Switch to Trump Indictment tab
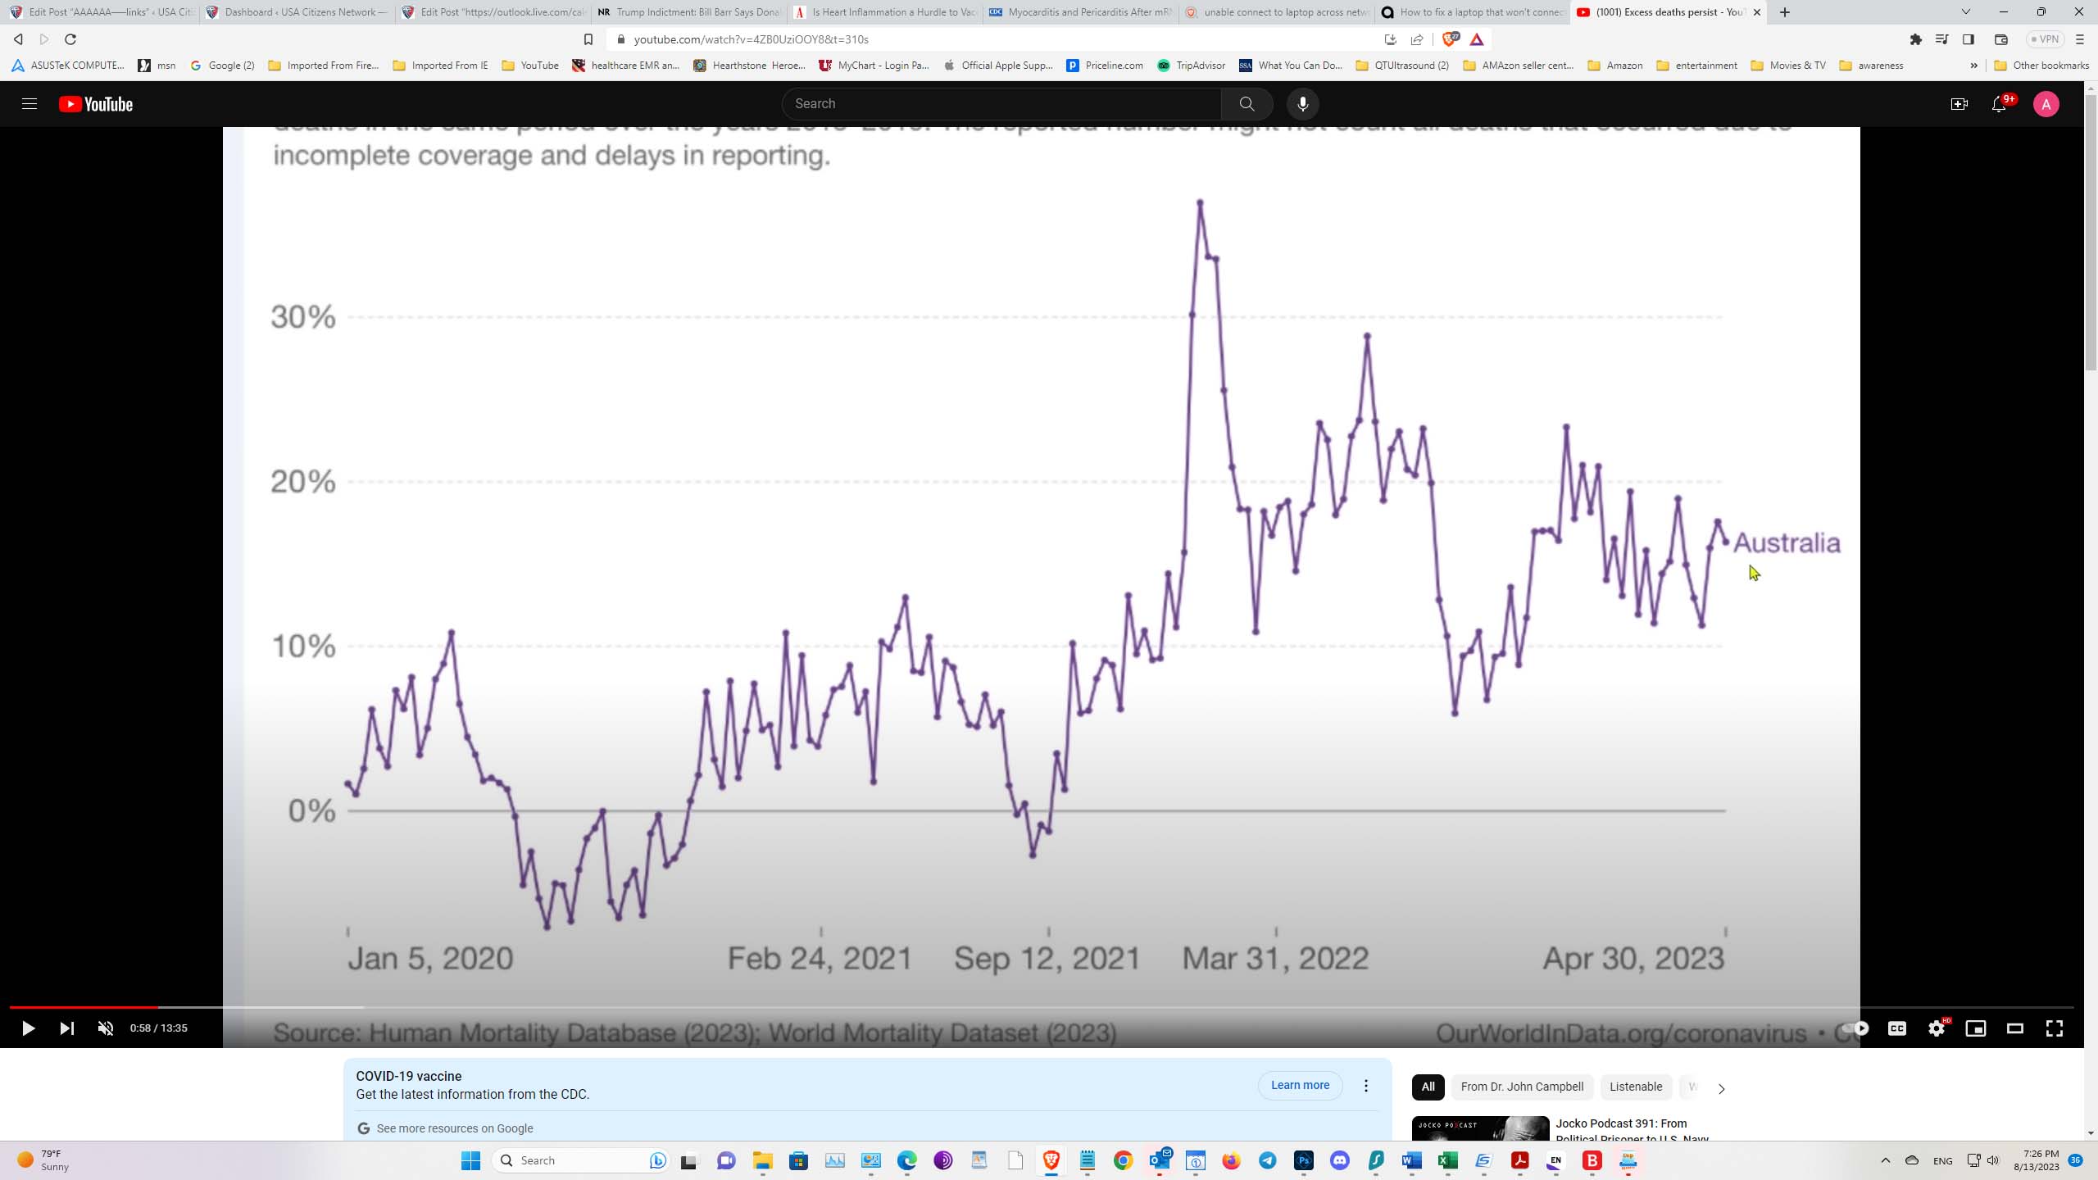2098x1180 pixels. [688, 11]
